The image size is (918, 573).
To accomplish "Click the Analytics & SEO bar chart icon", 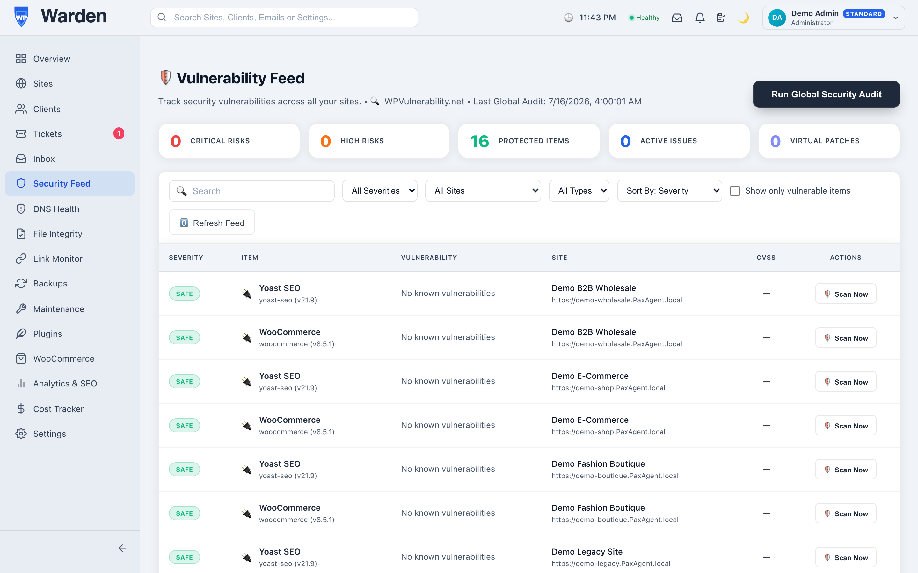I will 21,384.
